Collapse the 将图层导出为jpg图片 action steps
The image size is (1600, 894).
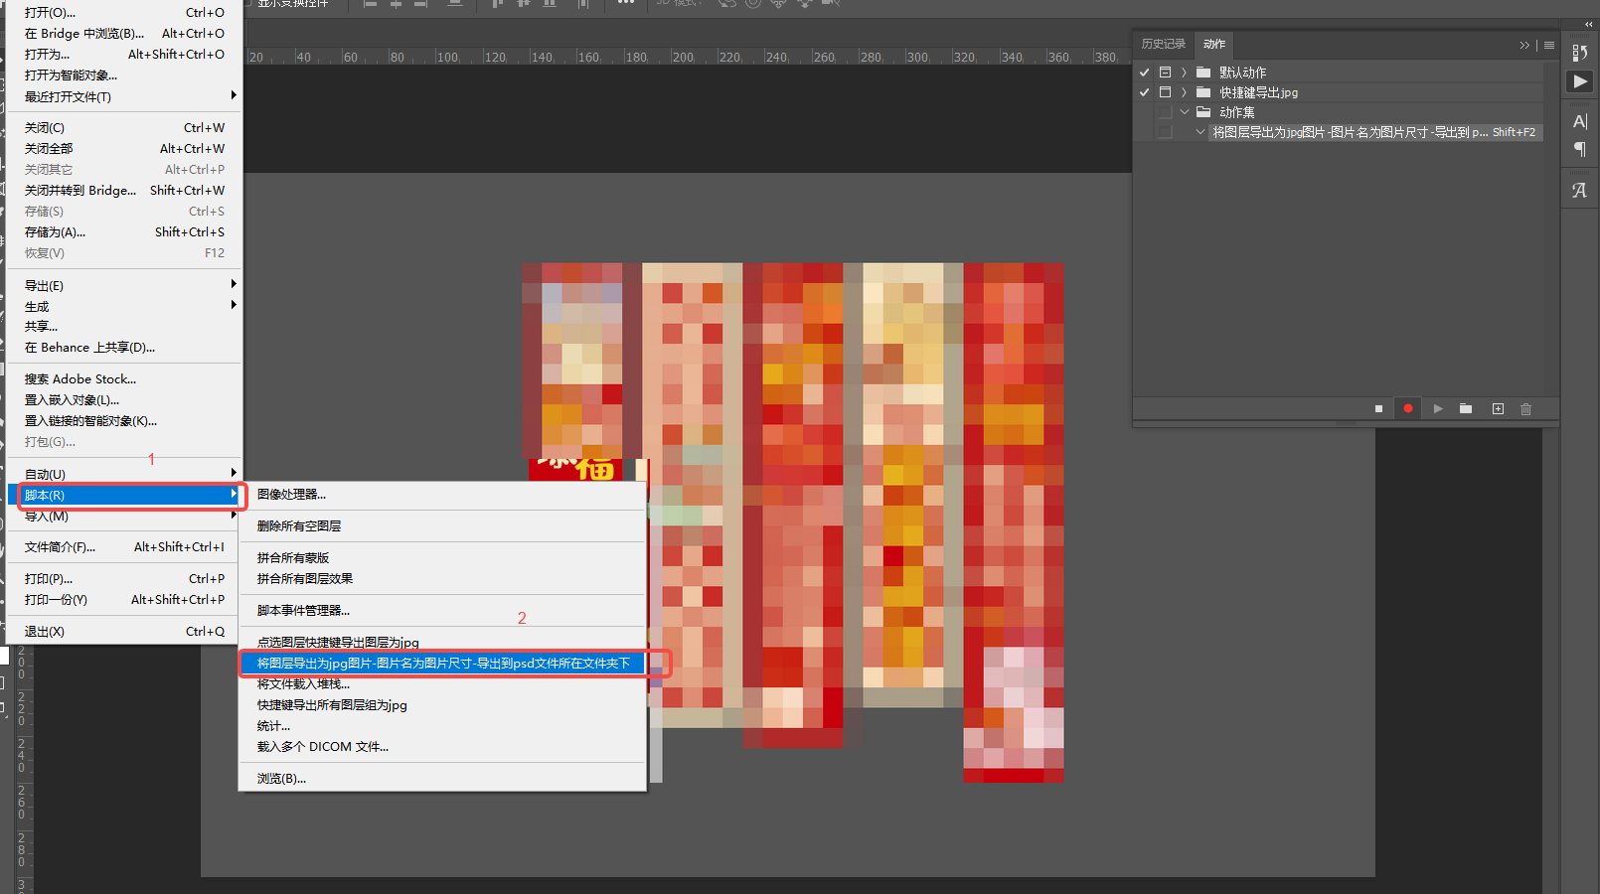pyautogui.click(x=1200, y=132)
